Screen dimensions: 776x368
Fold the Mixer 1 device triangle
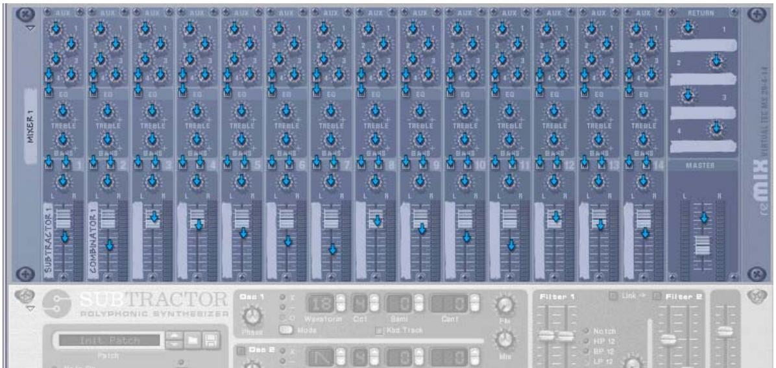click(x=30, y=28)
